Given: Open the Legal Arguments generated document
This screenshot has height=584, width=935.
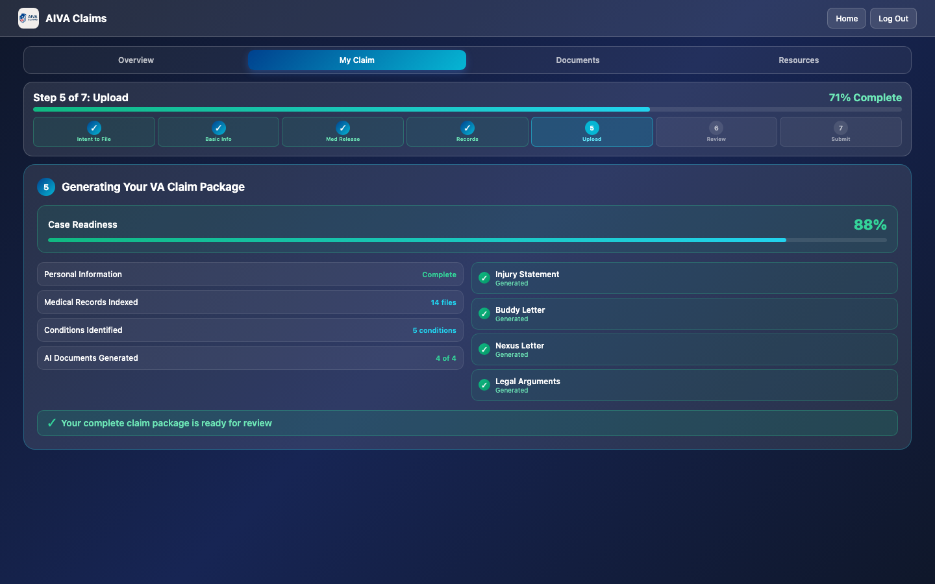Looking at the screenshot, I should [684, 385].
